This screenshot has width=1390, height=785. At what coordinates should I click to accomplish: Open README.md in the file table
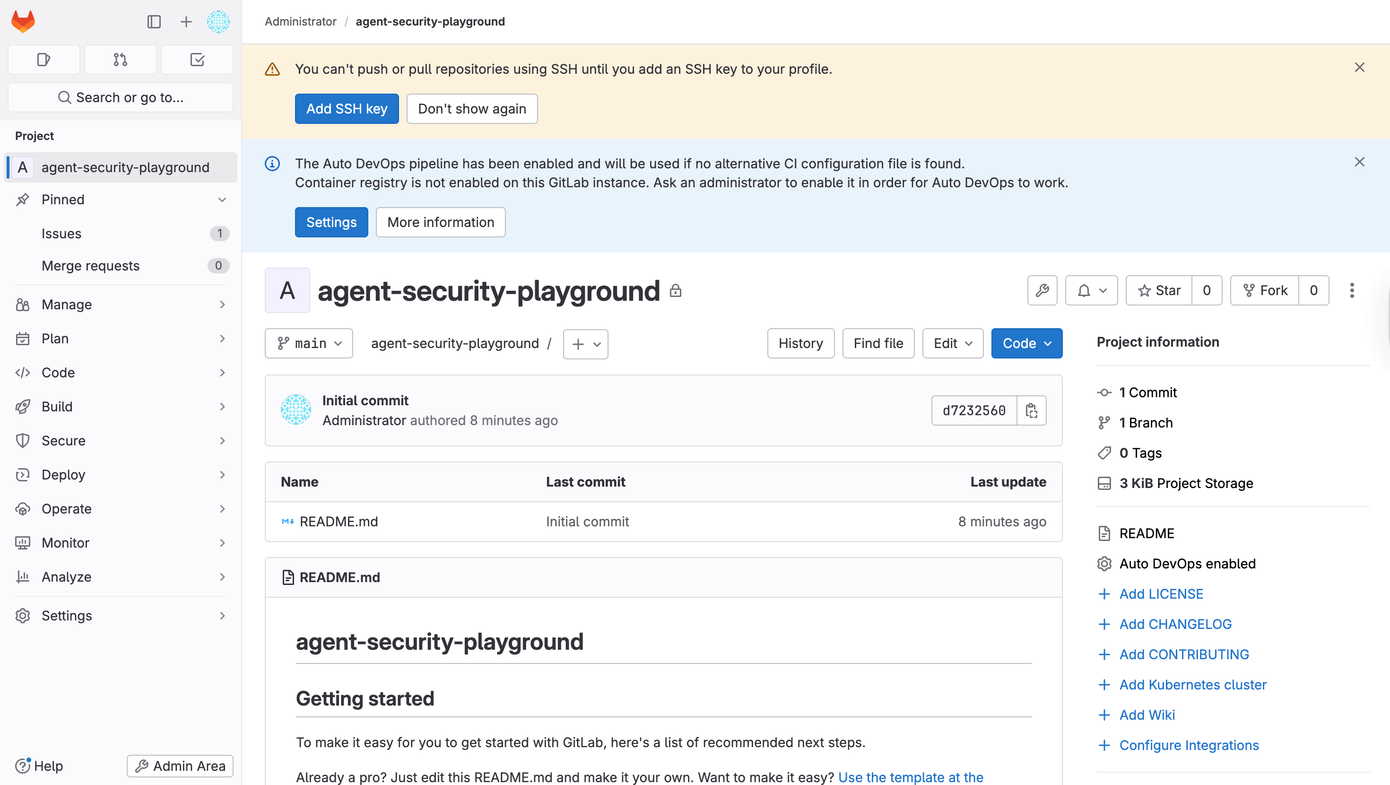click(339, 522)
